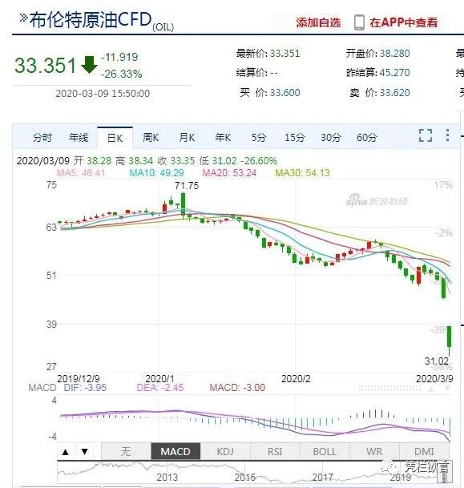Click the 昨结算 value 45.270
Screen dimensions: 464x488
click(x=394, y=73)
